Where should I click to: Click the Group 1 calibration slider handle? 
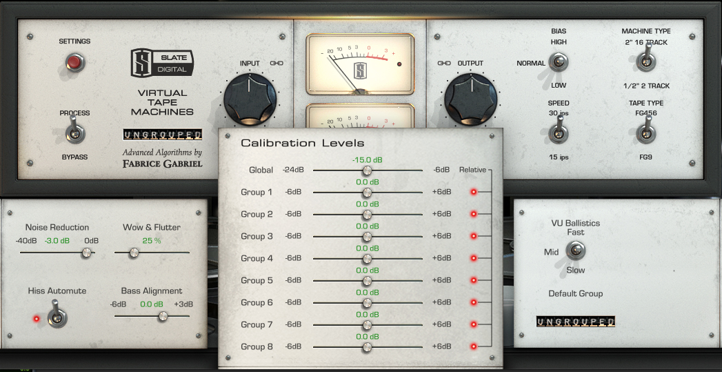tap(367, 193)
